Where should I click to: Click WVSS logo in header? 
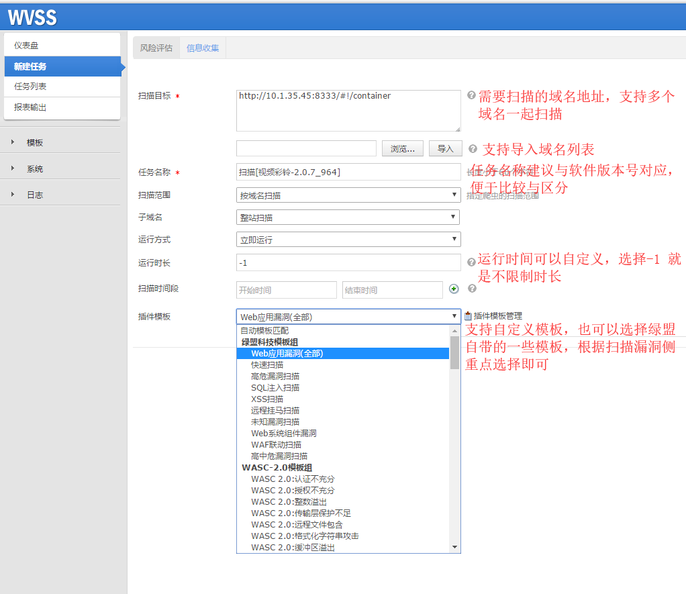point(32,17)
